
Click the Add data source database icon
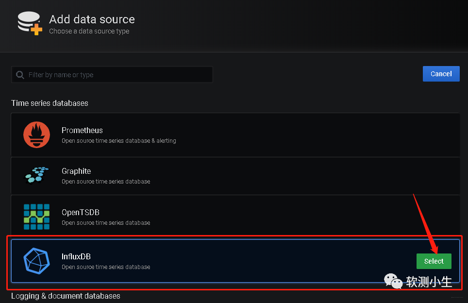30,23
